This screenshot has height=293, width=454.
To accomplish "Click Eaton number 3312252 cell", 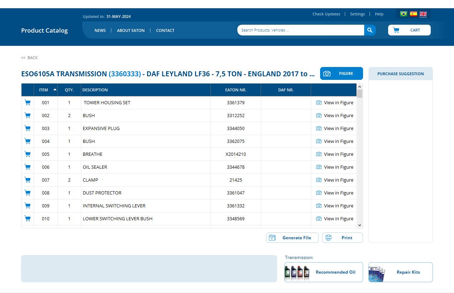I will click(236, 115).
